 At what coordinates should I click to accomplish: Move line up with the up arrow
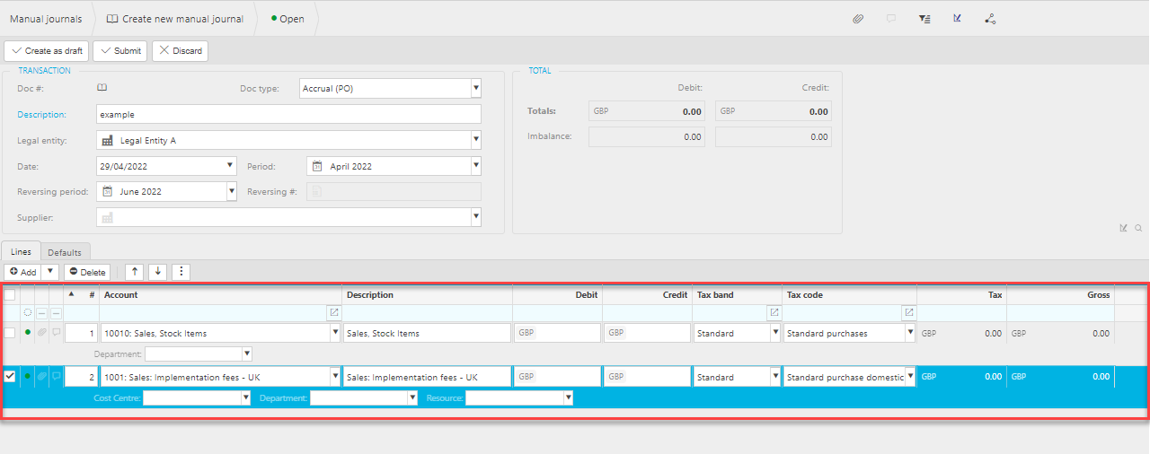pos(134,272)
